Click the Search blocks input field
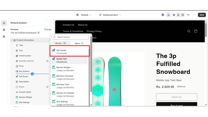 tap(70, 37)
